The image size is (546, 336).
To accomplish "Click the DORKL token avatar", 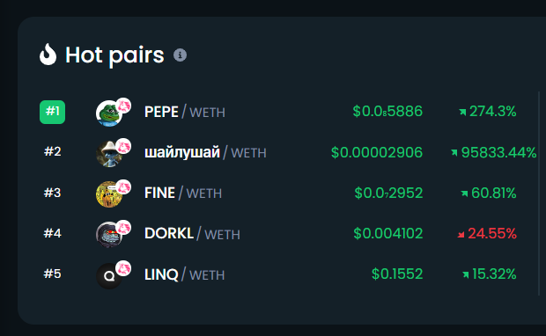I will (109, 235).
